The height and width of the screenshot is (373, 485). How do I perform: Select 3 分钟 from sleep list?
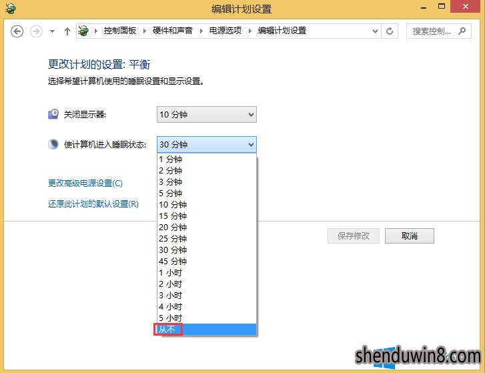click(207, 182)
